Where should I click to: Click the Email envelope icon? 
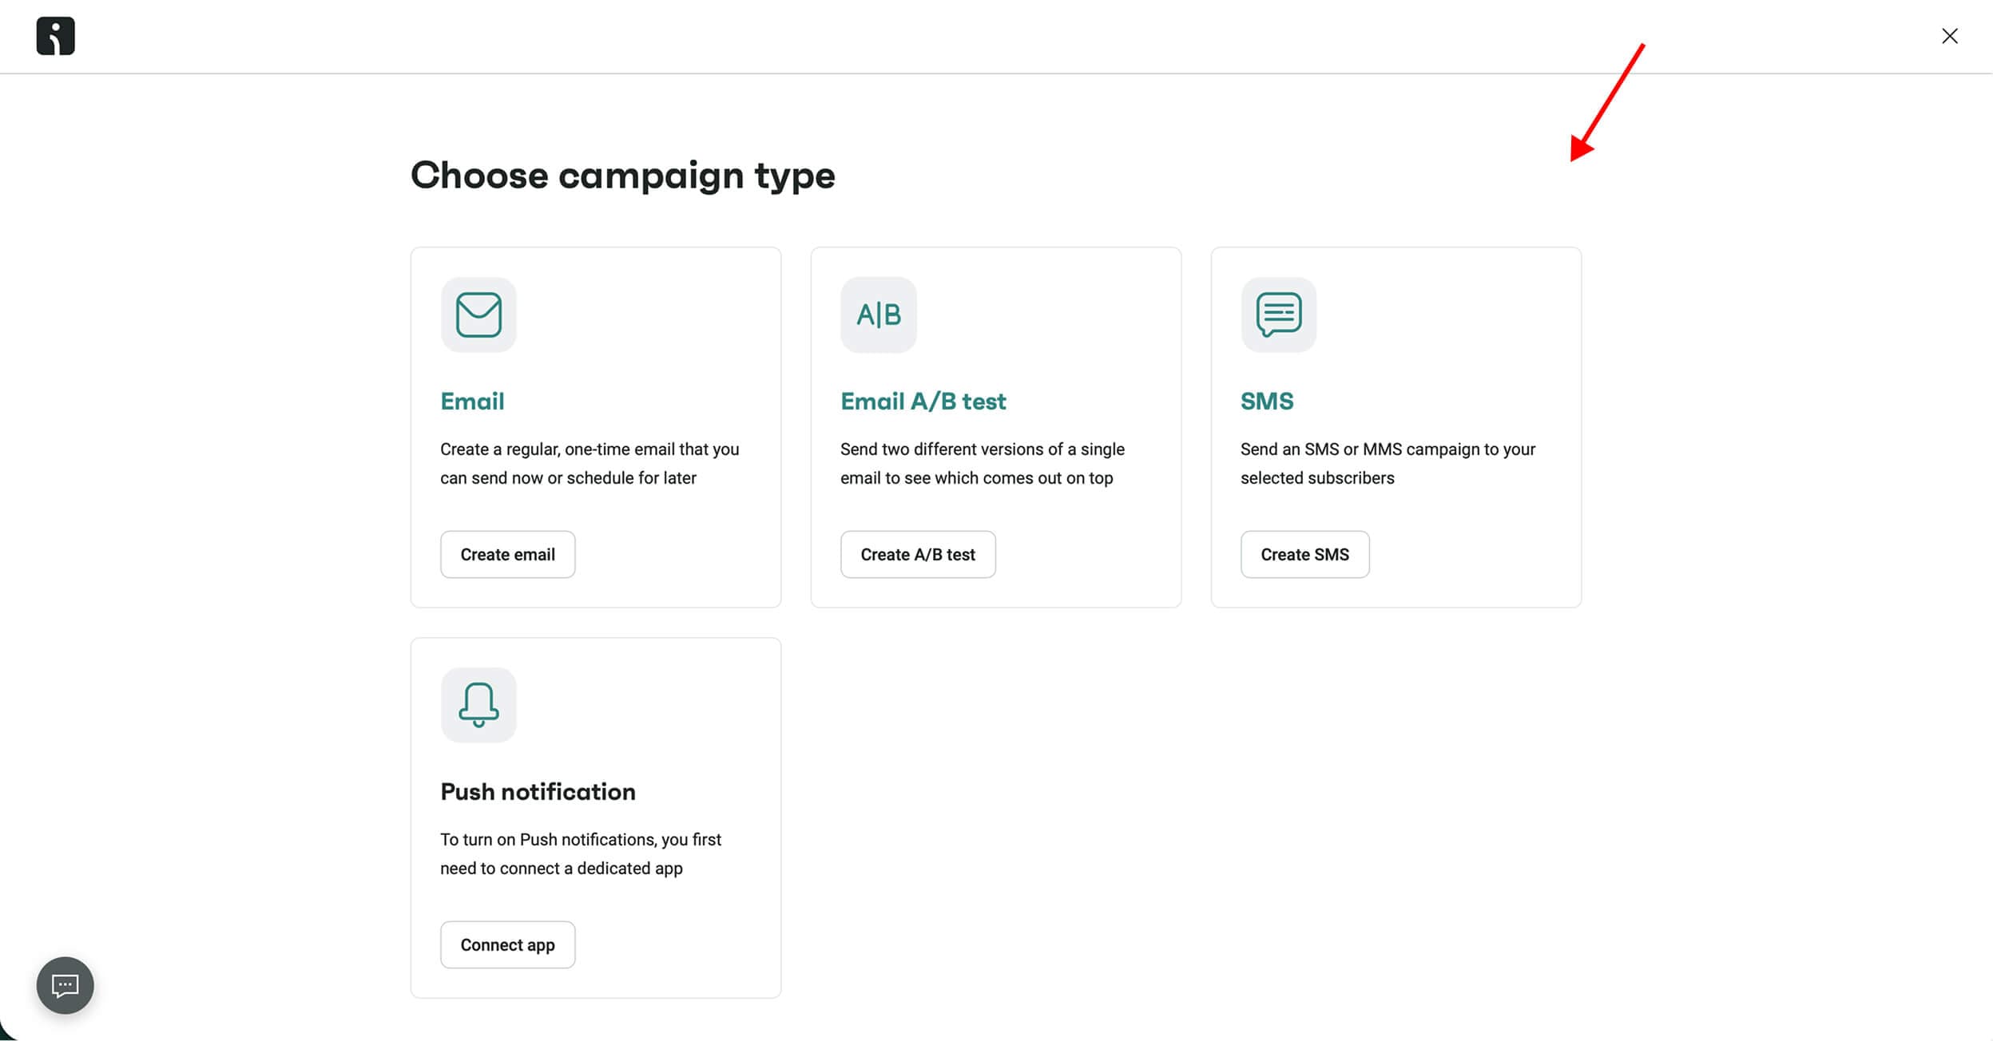point(478,315)
